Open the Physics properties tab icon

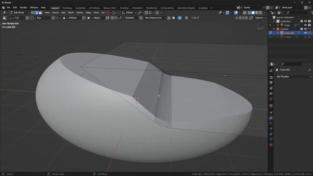coord(271,129)
